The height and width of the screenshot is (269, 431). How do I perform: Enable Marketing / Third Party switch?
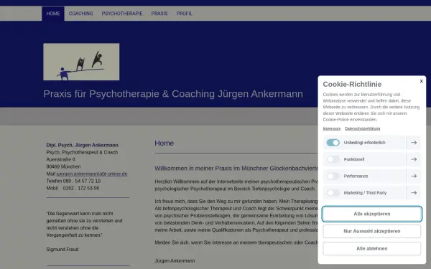(x=333, y=193)
